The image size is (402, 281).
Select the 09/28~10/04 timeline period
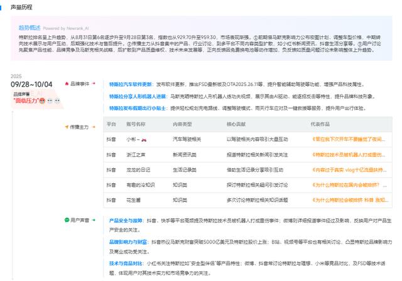click(31, 84)
